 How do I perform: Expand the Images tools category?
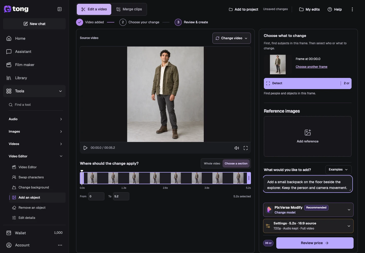click(35, 132)
